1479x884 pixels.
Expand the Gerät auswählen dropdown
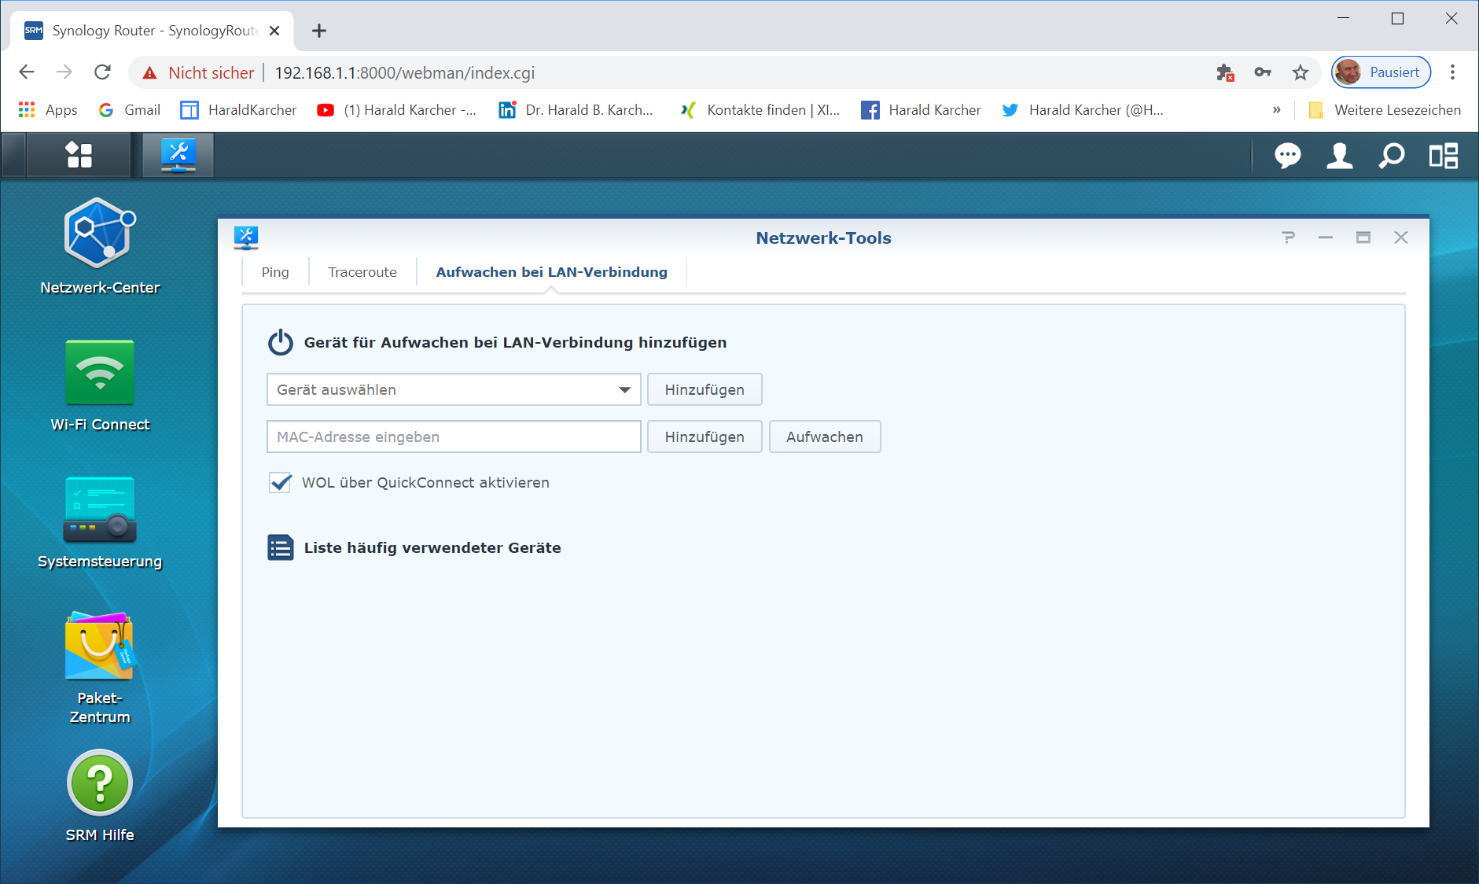click(624, 390)
